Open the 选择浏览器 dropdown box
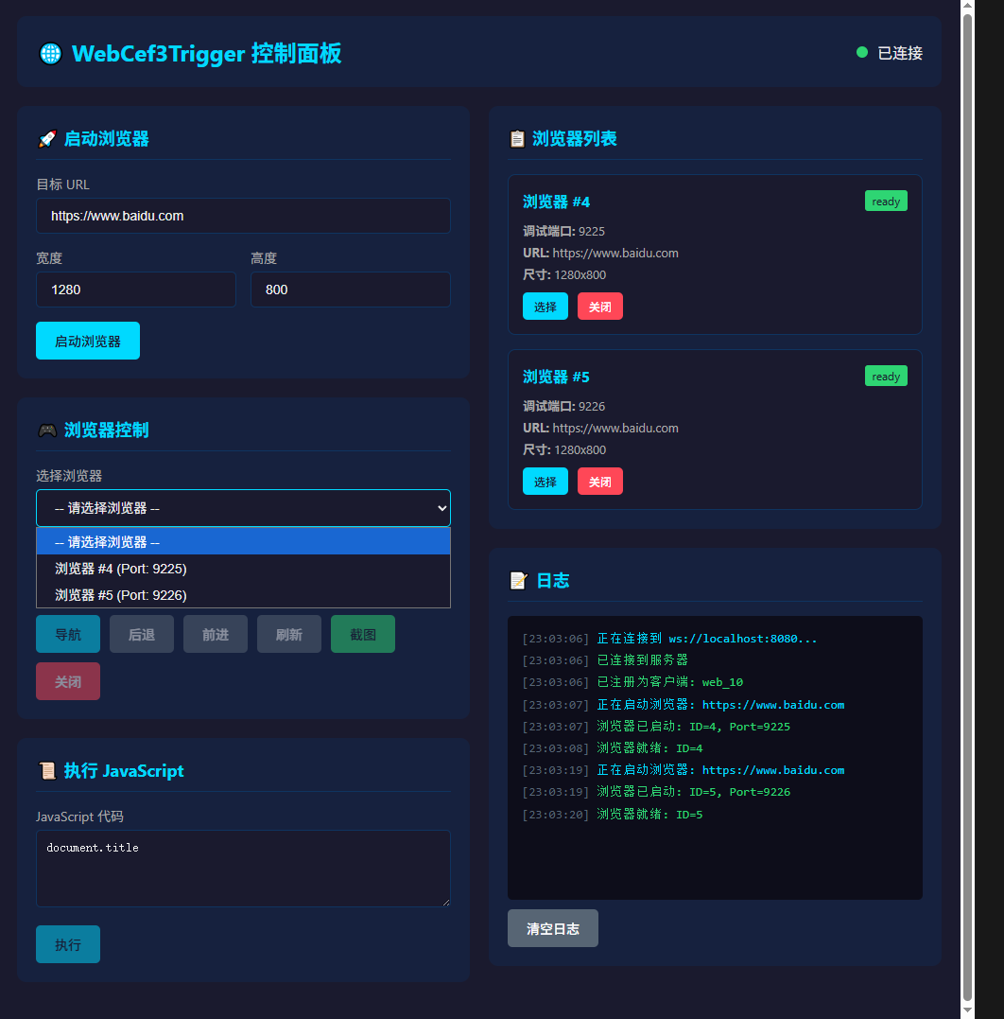 coord(243,508)
